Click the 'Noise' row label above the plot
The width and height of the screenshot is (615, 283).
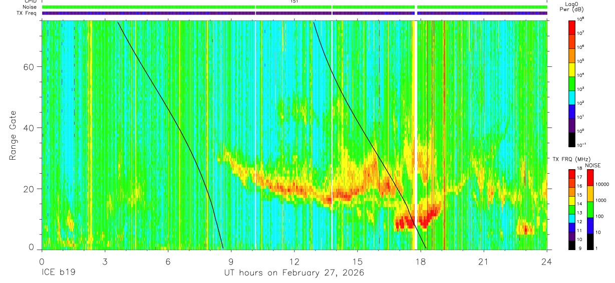point(30,7)
